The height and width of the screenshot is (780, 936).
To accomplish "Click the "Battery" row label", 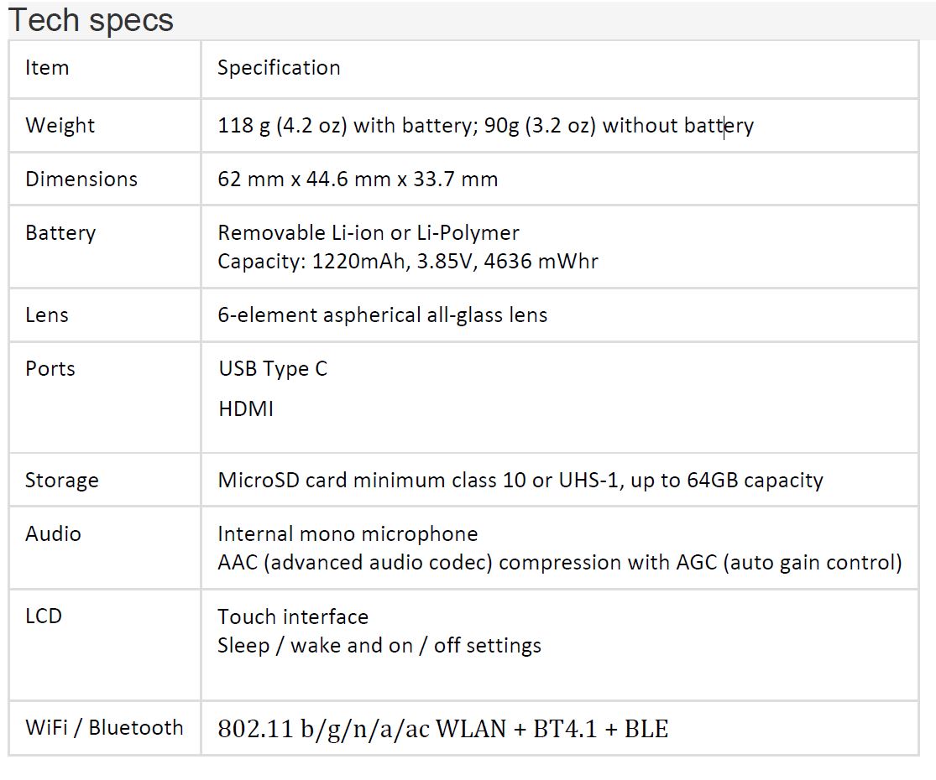I will (x=60, y=233).
